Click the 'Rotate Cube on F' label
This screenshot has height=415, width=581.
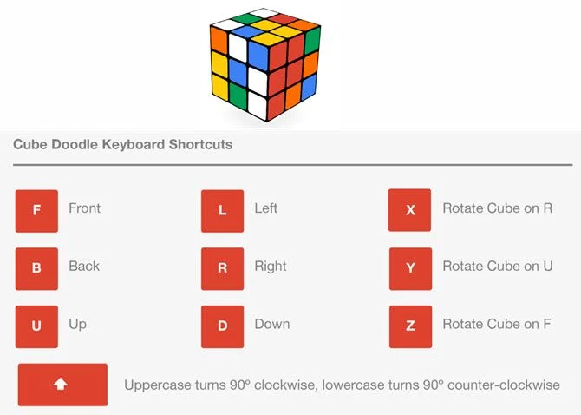click(497, 324)
